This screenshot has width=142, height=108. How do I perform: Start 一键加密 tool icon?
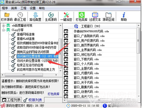(x=66, y=15)
